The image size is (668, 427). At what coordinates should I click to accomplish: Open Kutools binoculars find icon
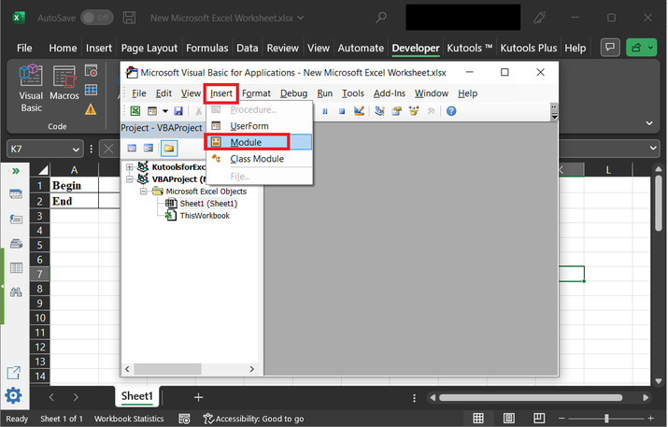(x=16, y=292)
